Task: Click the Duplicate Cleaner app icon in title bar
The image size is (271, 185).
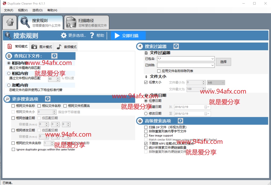Action: click(4, 3)
